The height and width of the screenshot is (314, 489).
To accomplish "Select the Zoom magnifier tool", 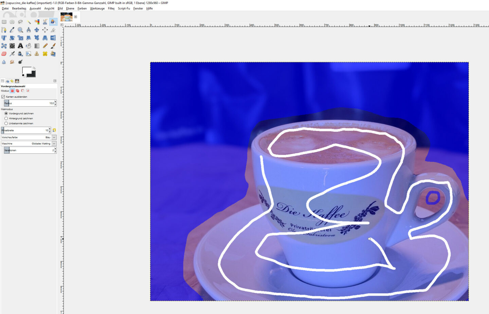I will 20,30.
